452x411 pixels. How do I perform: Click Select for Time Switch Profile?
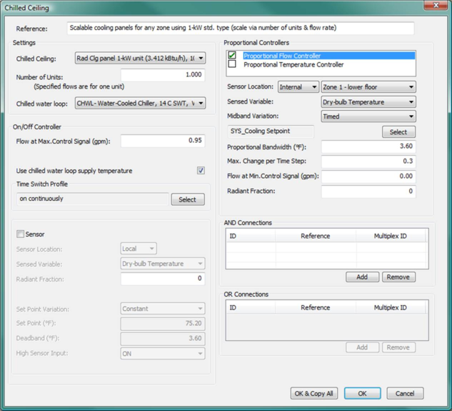point(188,199)
